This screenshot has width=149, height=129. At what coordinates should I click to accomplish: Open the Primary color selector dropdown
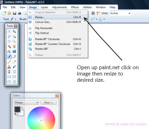[x=26, y=103]
